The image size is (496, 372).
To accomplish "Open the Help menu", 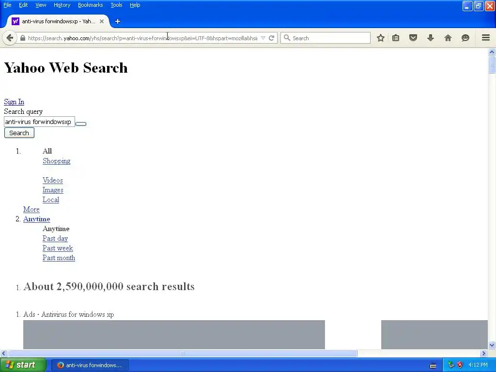I will (135, 5).
